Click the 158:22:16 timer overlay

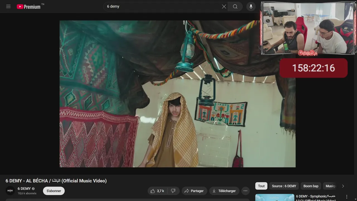coord(313,68)
